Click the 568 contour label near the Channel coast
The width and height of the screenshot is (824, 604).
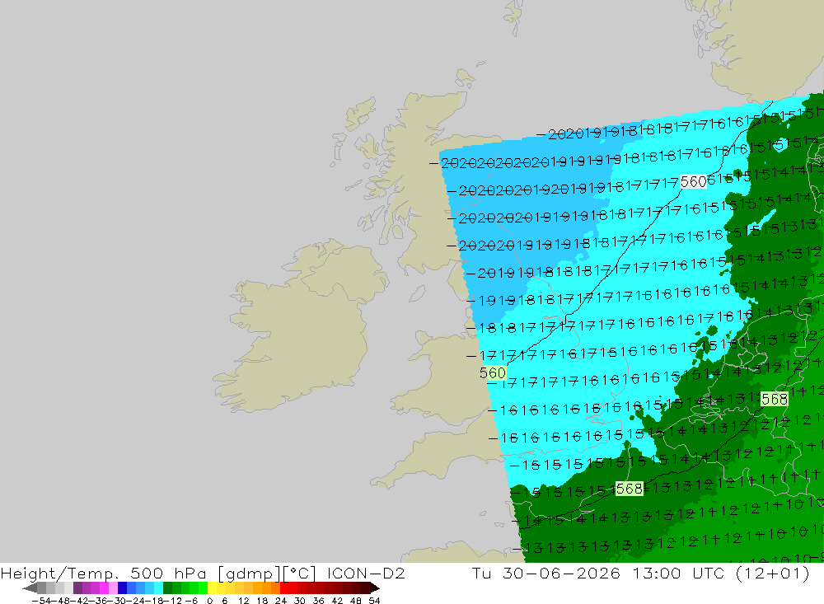[x=629, y=489]
